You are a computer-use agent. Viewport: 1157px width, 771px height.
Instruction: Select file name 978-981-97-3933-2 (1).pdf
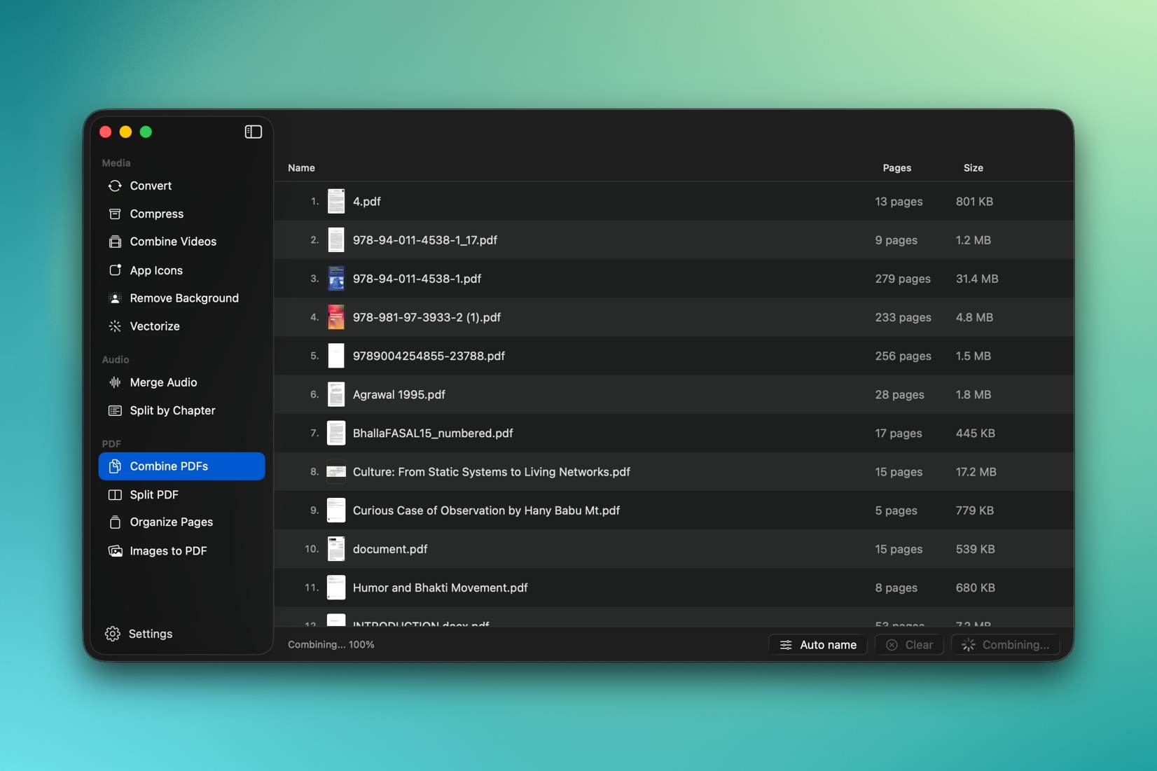[x=427, y=317]
